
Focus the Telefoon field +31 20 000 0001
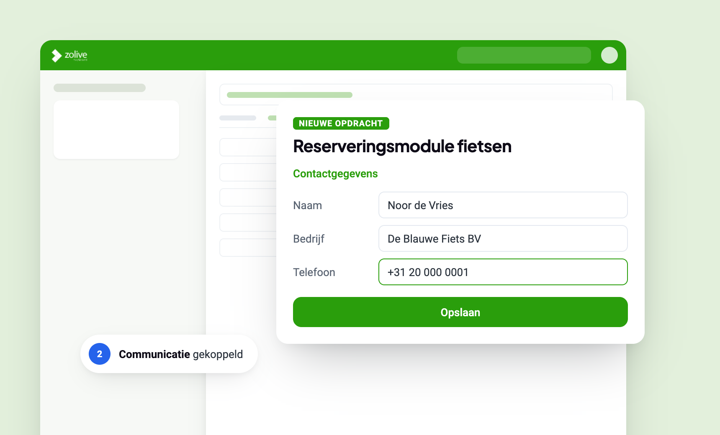point(503,272)
